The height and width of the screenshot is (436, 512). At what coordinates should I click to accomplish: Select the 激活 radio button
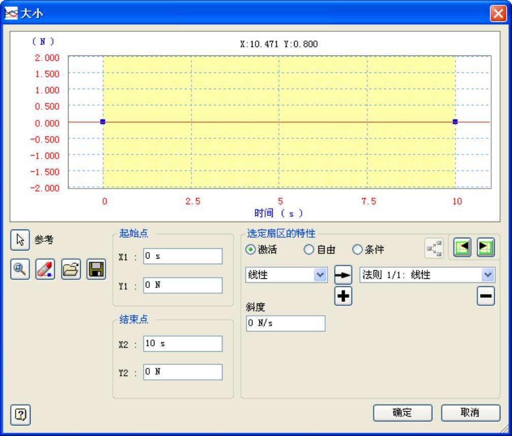tap(251, 250)
